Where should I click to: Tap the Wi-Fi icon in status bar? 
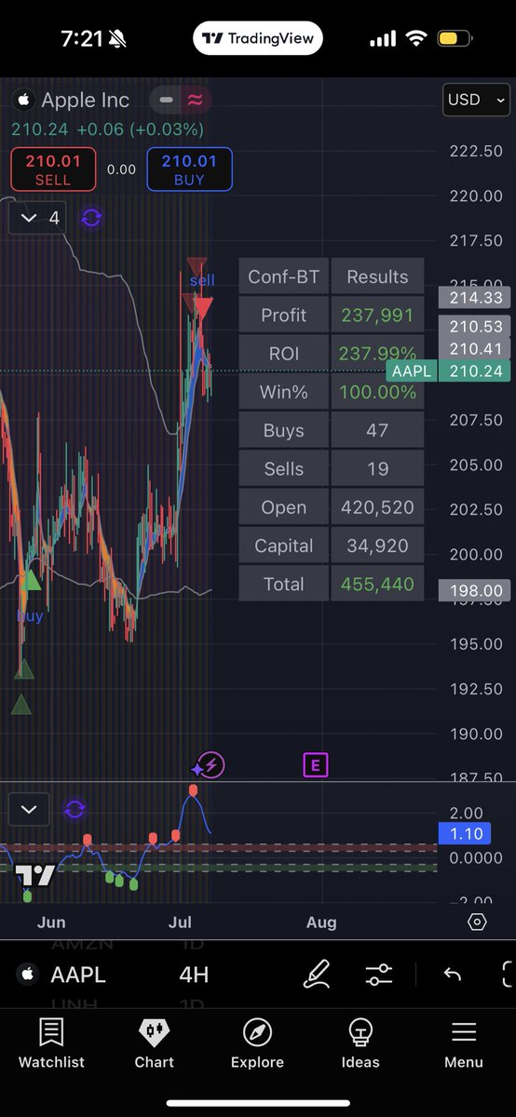point(414,39)
